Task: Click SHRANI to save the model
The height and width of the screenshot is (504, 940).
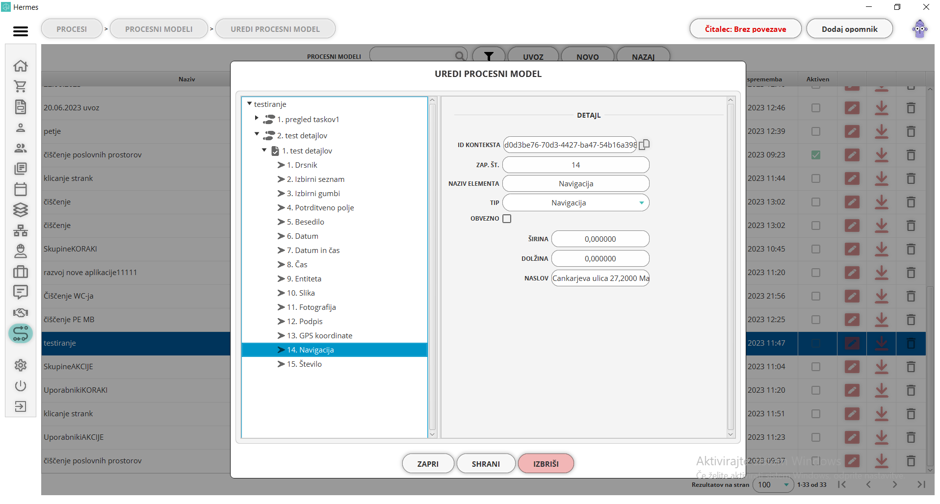Action: pos(486,464)
